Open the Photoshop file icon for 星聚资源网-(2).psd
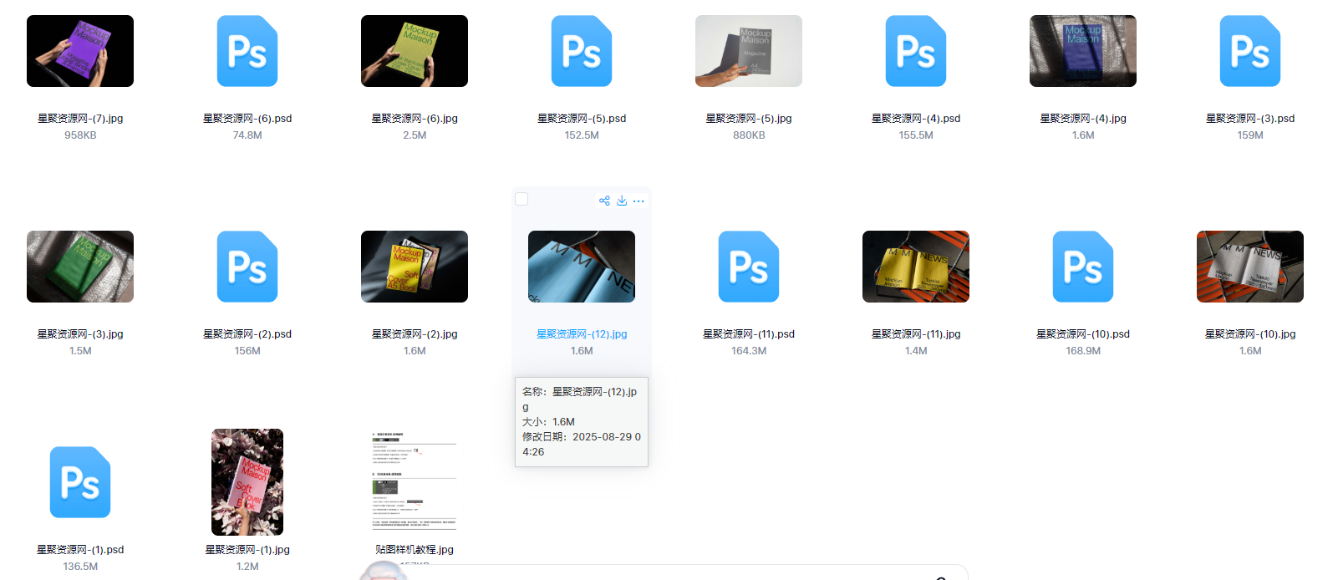The height and width of the screenshot is (580, 1338). click(x=247, y=267)
